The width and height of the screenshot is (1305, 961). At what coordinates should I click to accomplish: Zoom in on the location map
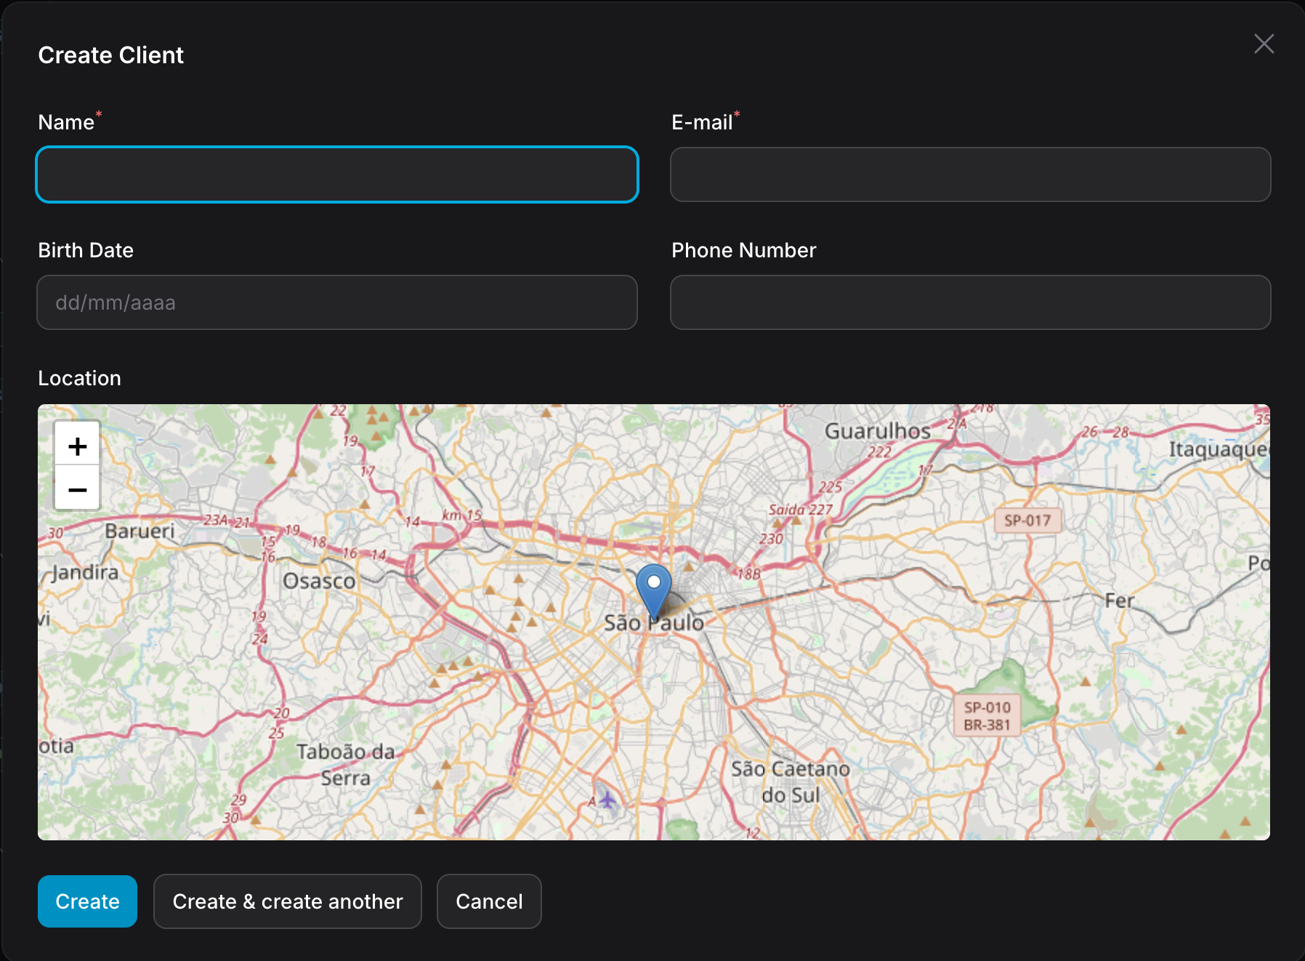point(77,446)
